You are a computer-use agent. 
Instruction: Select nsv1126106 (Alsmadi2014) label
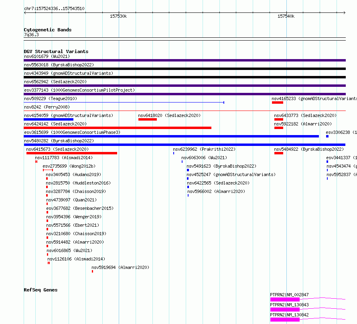[x=76, y=259]
